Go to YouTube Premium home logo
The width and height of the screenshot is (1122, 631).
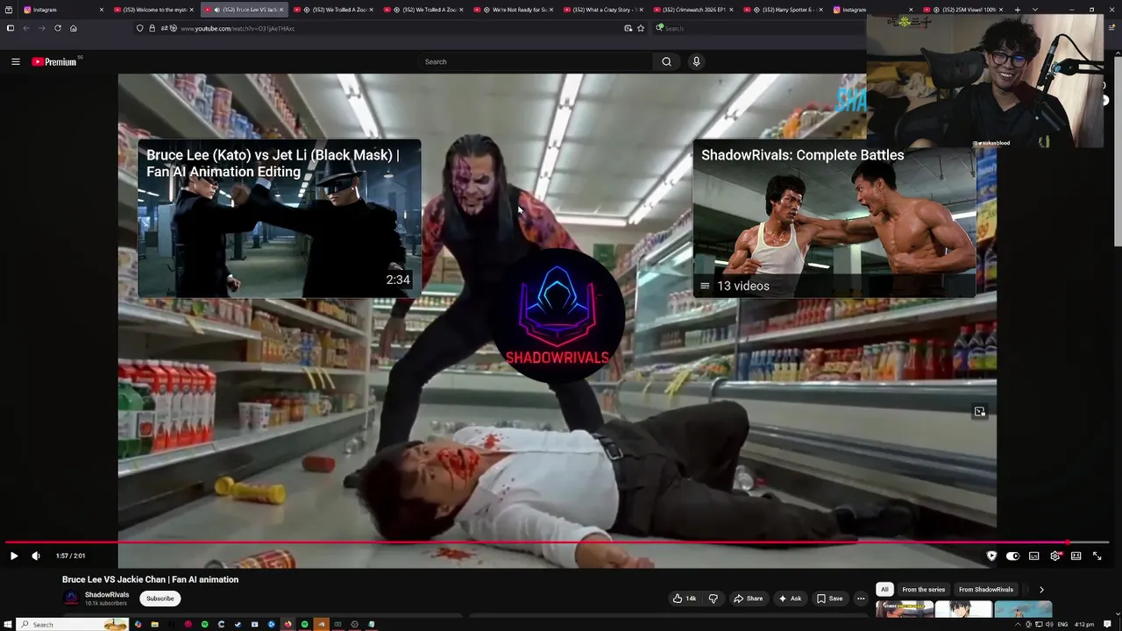[x=54, y=61]
